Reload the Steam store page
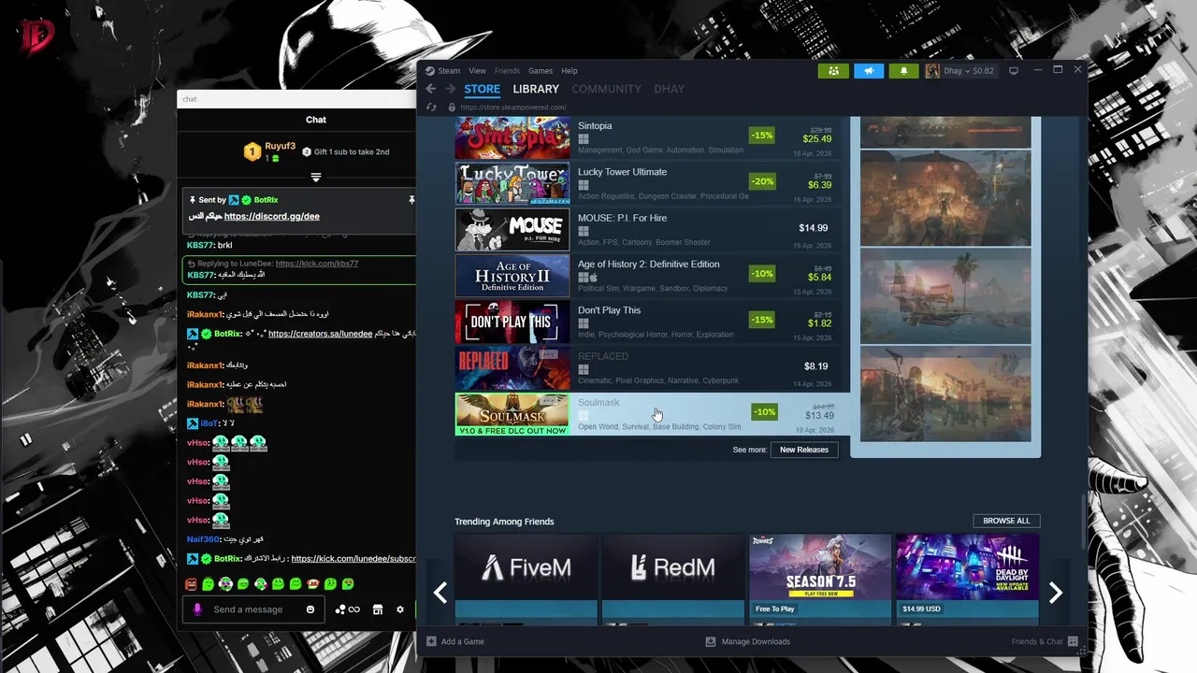The image size is (1197, 673). [x=431, y=107]
